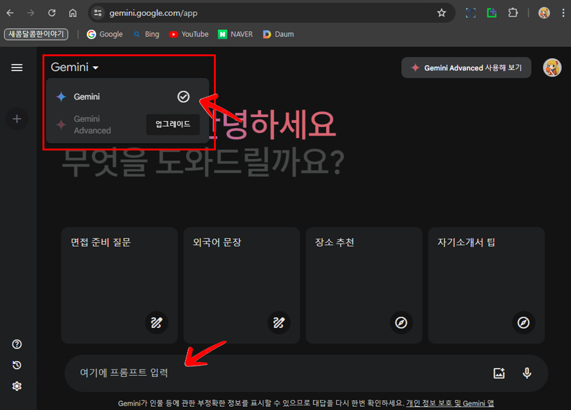The image size is (571, 410).
Task: Open the Bing bookmark
Action: (x=146, y=34)
